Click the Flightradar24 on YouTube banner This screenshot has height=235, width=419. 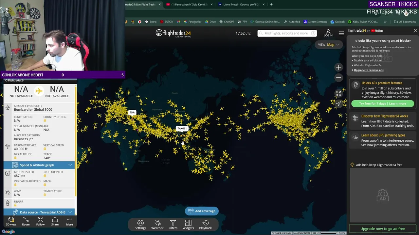(366, 31)
